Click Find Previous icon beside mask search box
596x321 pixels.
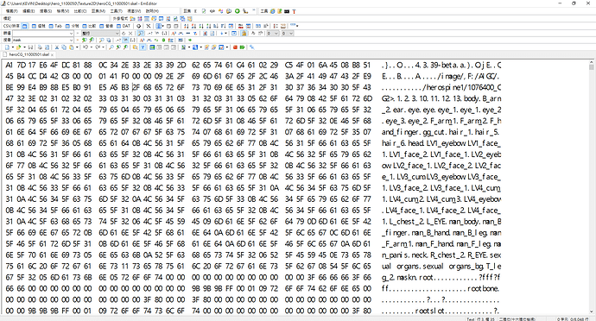click(x=92, y=40)
